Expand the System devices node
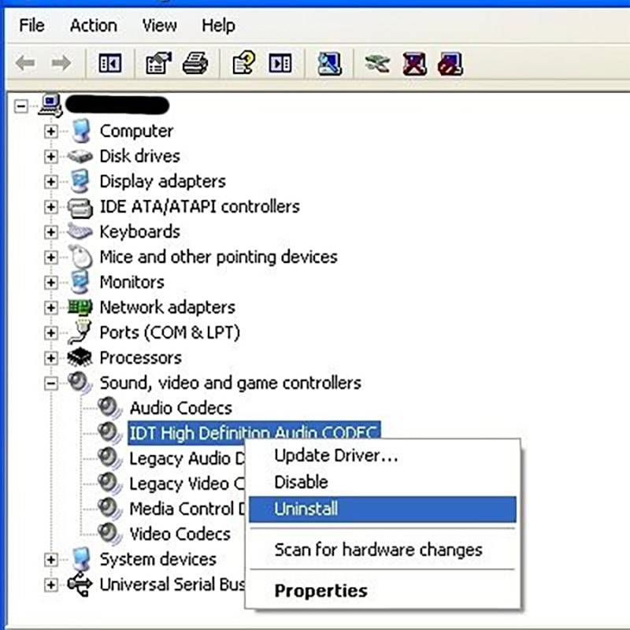The height and width of the screenshot is (630, 630). point(51,560)
